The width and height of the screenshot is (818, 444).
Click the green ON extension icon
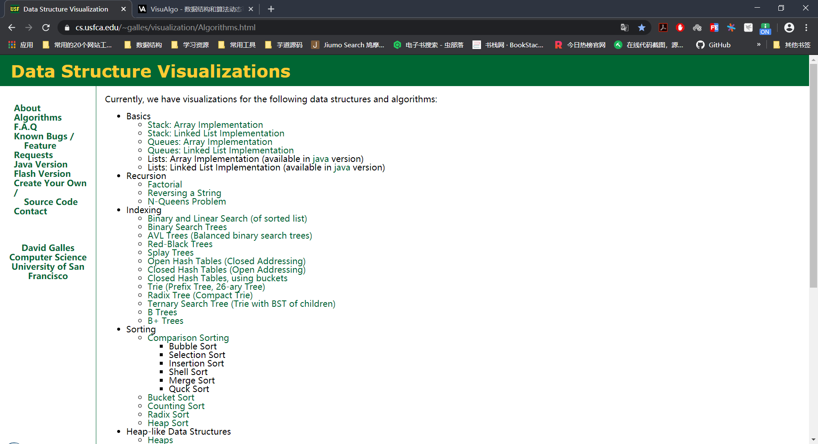tap(765, 29)
